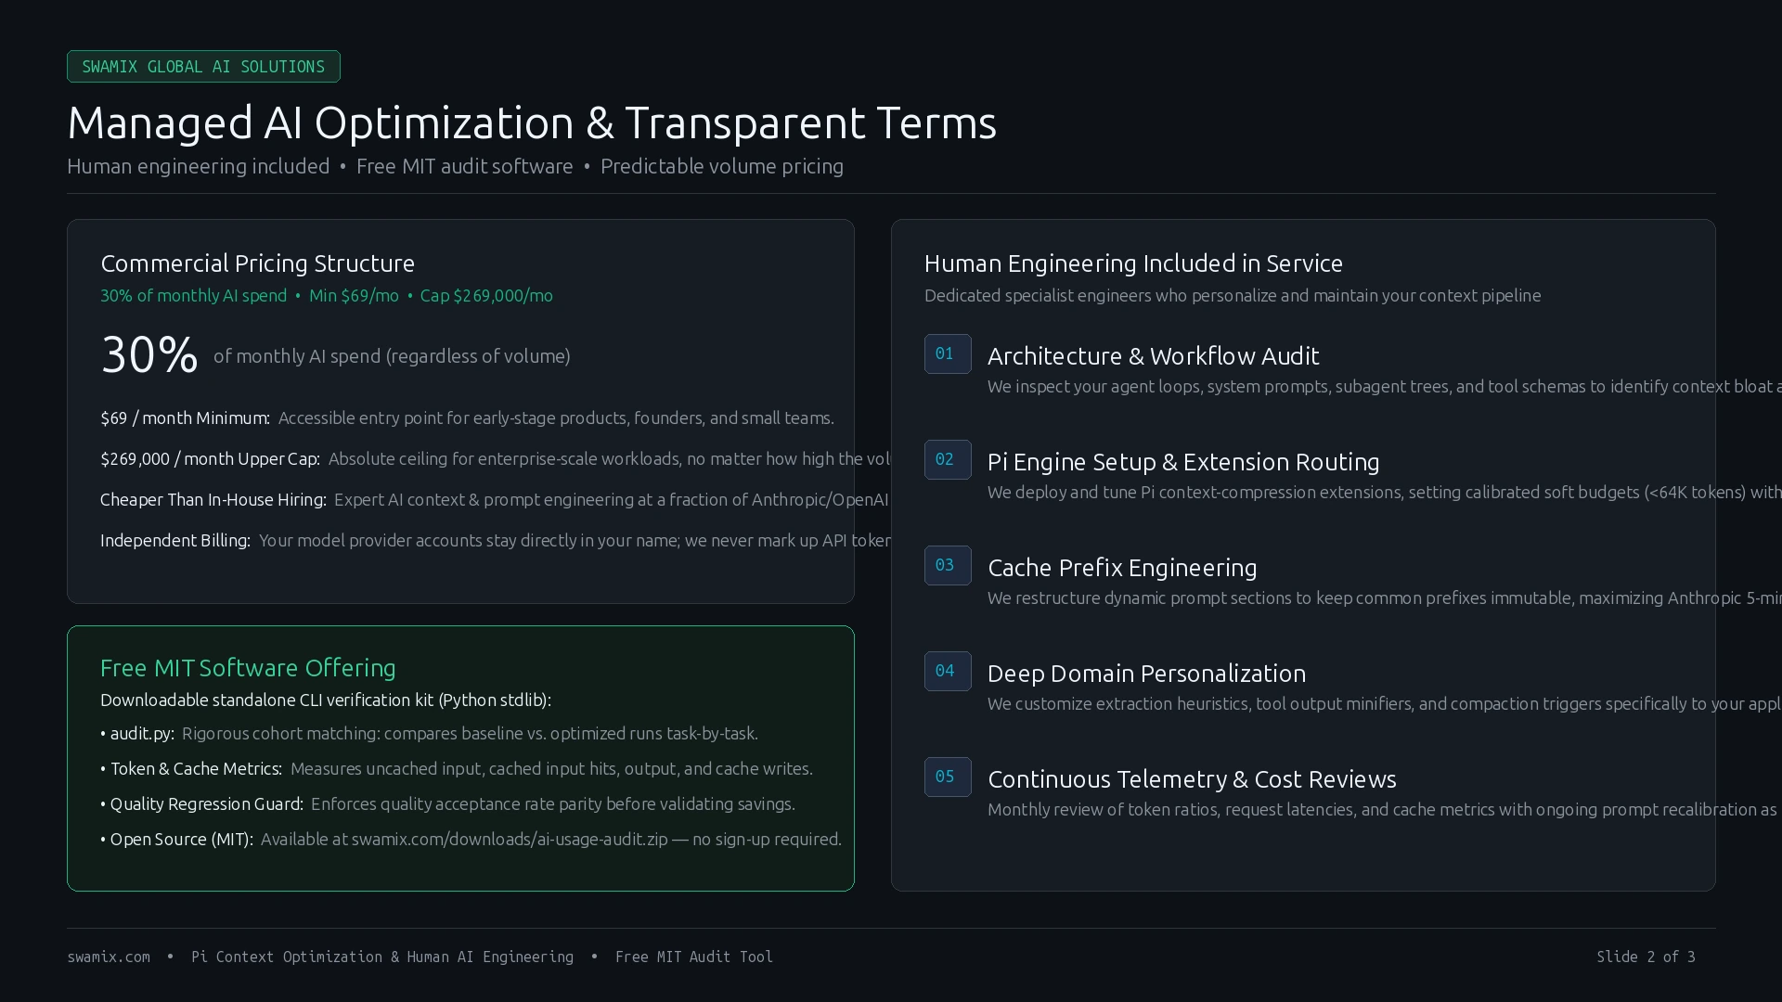Click the 'audit.py:' bullet label
Viewport: 1782px width, 1002px height.
tap(142, 734)
